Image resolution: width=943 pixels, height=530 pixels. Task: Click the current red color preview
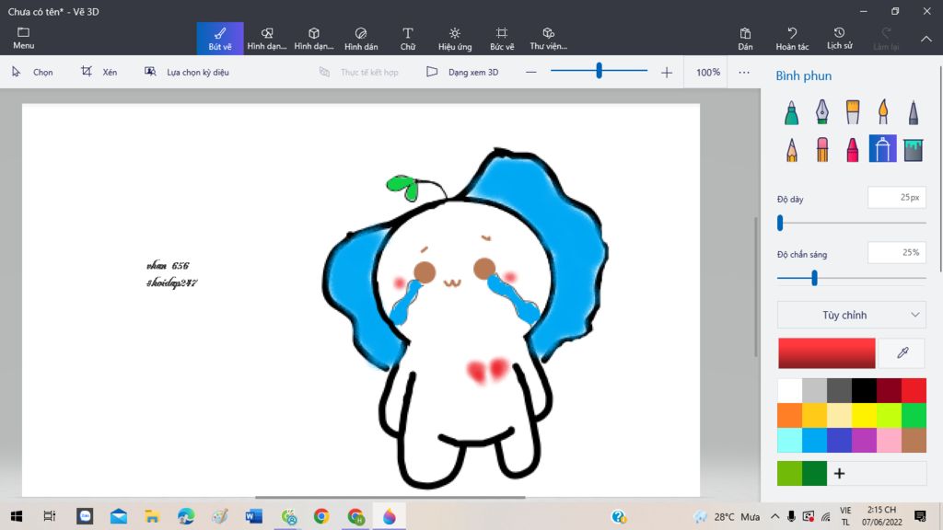826,352
